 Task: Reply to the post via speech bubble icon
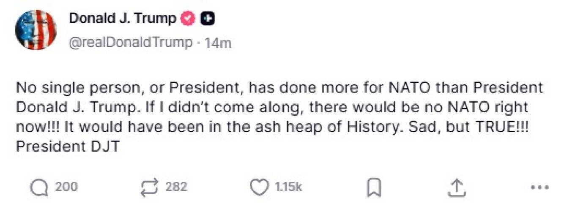39,188
